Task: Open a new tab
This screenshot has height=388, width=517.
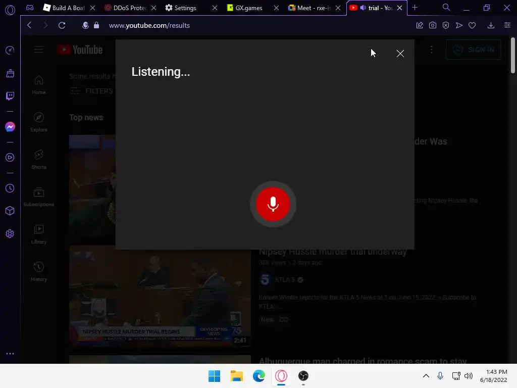Action: [415, 8]
